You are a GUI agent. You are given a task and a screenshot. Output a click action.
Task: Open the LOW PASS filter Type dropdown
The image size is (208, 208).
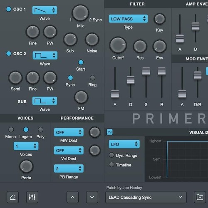(x=128, y=19)
